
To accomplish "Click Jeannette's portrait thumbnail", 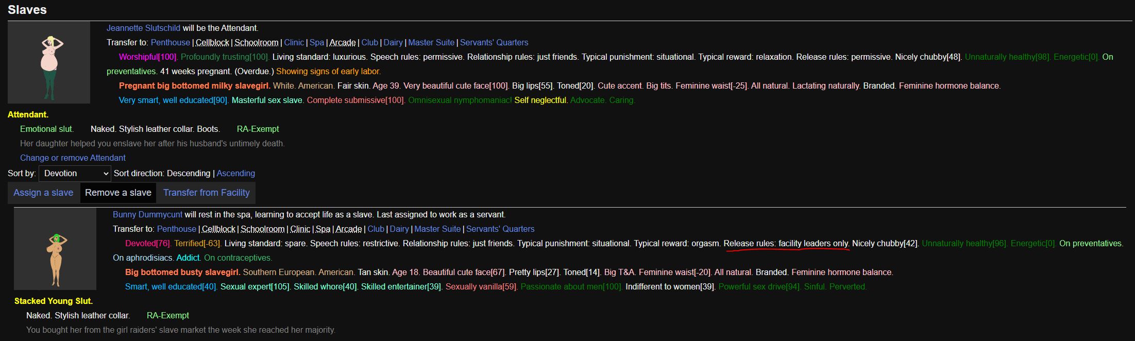I will tap(49, 62).
